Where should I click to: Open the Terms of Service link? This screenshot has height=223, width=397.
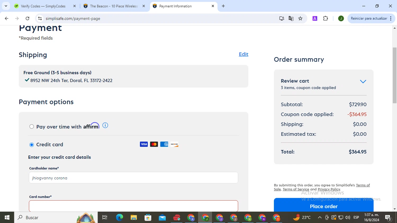tap(296, 189)
